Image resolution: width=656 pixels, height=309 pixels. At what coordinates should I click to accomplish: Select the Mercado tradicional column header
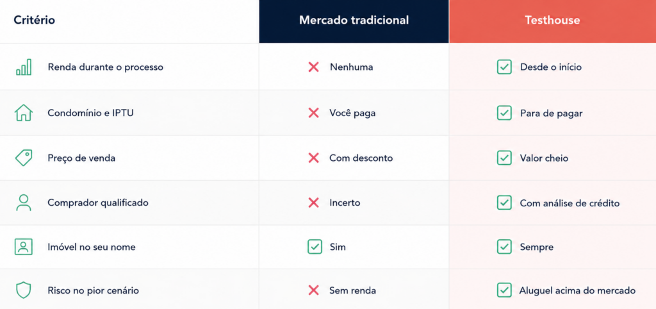(354, 21)
